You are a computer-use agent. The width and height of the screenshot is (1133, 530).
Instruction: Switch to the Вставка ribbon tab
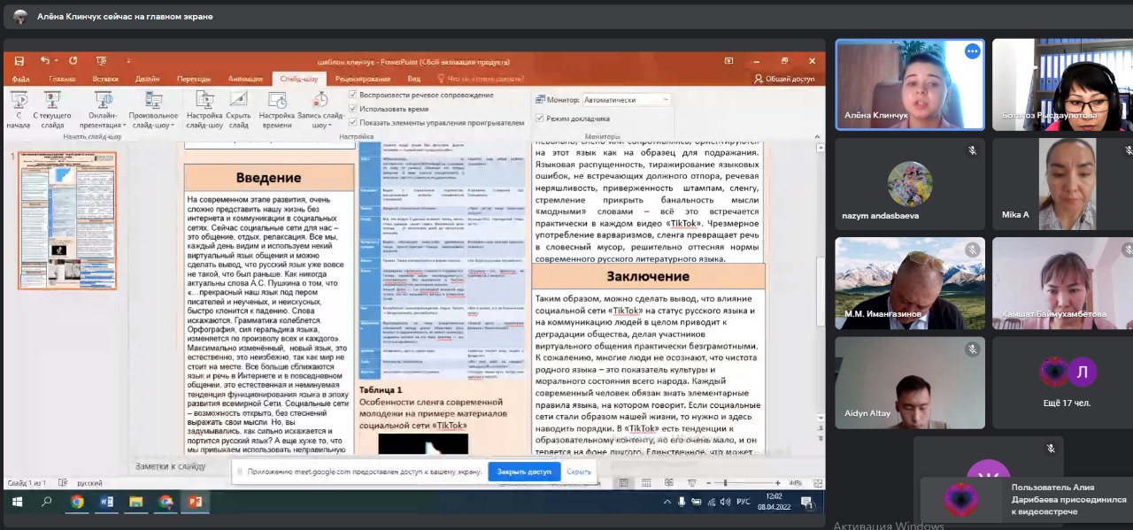coord(105,79)
